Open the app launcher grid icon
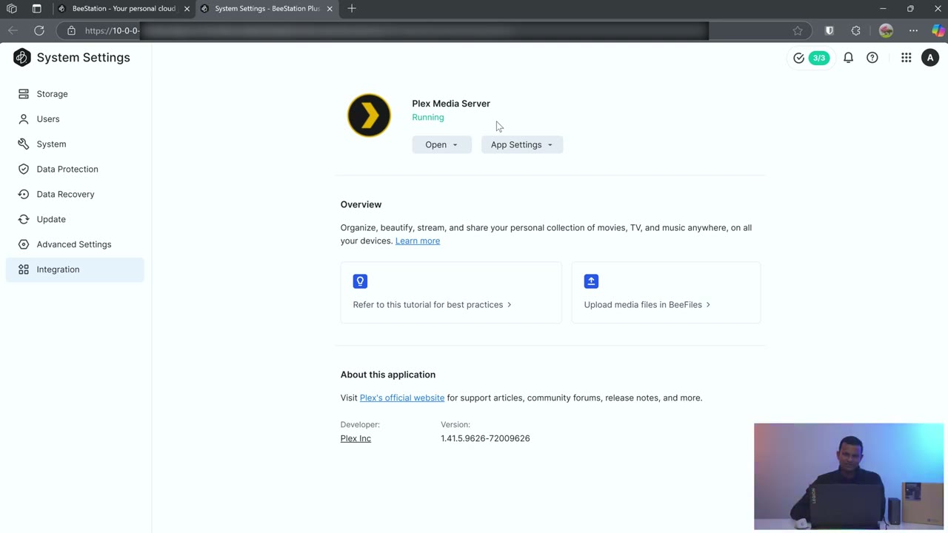The width and height of the screenshot is (948, 533). pos(906,58)
